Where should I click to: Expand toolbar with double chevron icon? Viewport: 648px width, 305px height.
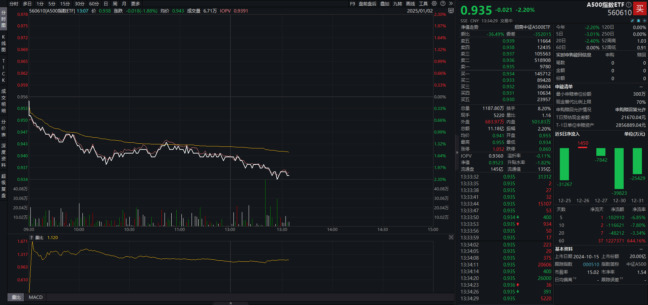451,3
